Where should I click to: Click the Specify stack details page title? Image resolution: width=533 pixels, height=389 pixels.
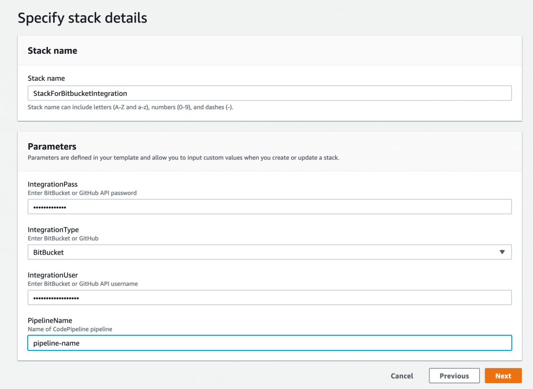click(x=82, y=18)
